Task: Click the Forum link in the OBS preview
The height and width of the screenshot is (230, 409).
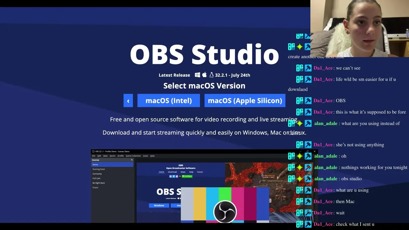Action: 200,172
